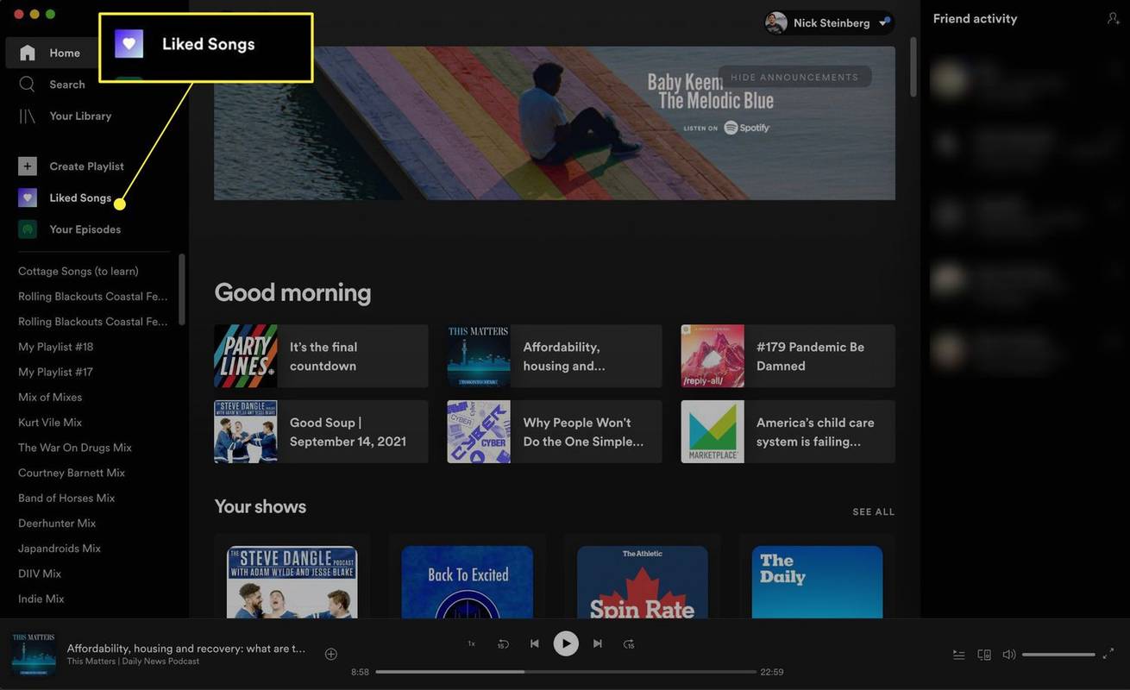Open DIIV Mix

tap(40, 574)
